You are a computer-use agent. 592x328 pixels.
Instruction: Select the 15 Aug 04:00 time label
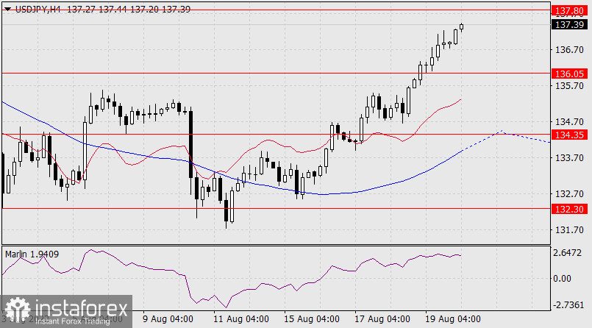pos(312,319)
